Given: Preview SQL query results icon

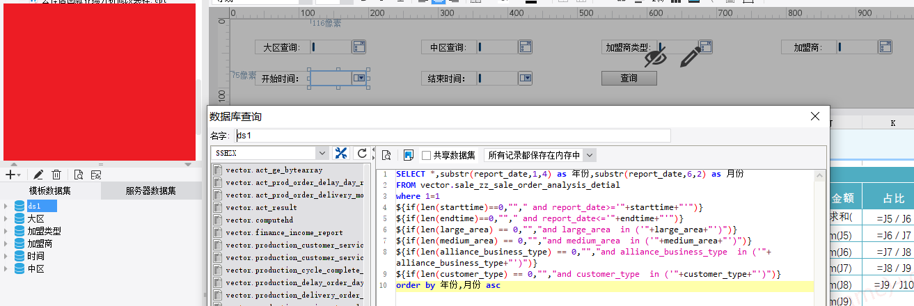Looking at the screenshot, I should coord(386,154).
